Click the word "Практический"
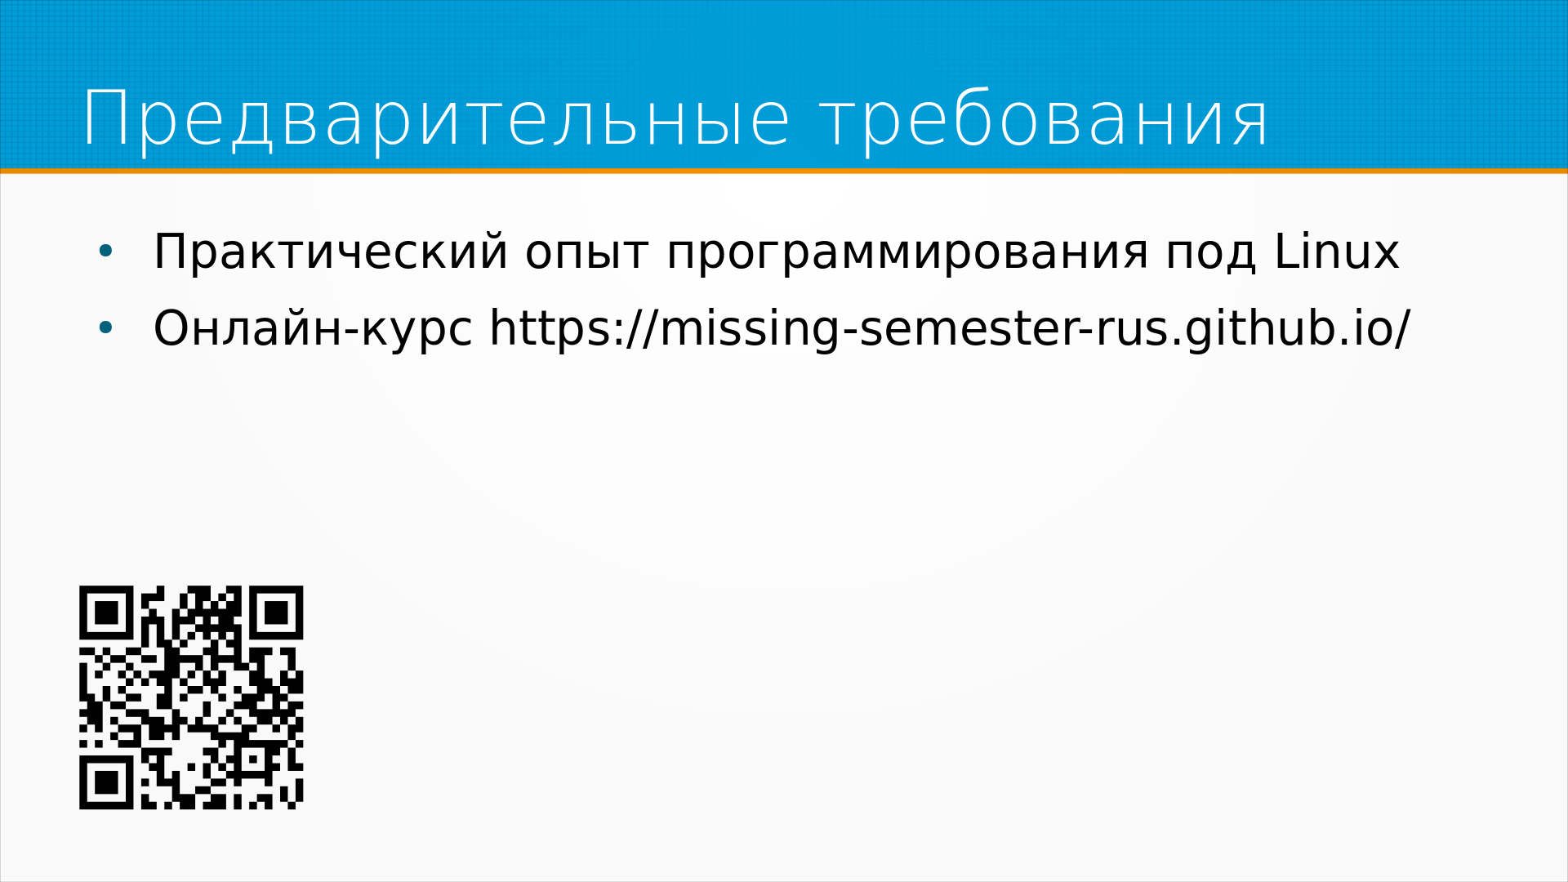This screenshot has width=1568, height=882. [331, 252]
